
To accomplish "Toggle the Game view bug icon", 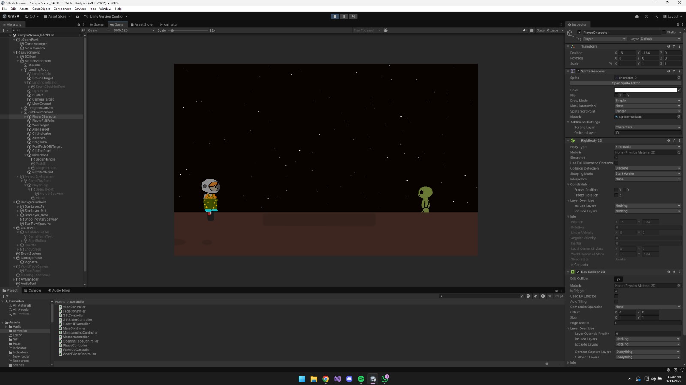I will coord(385,30).
